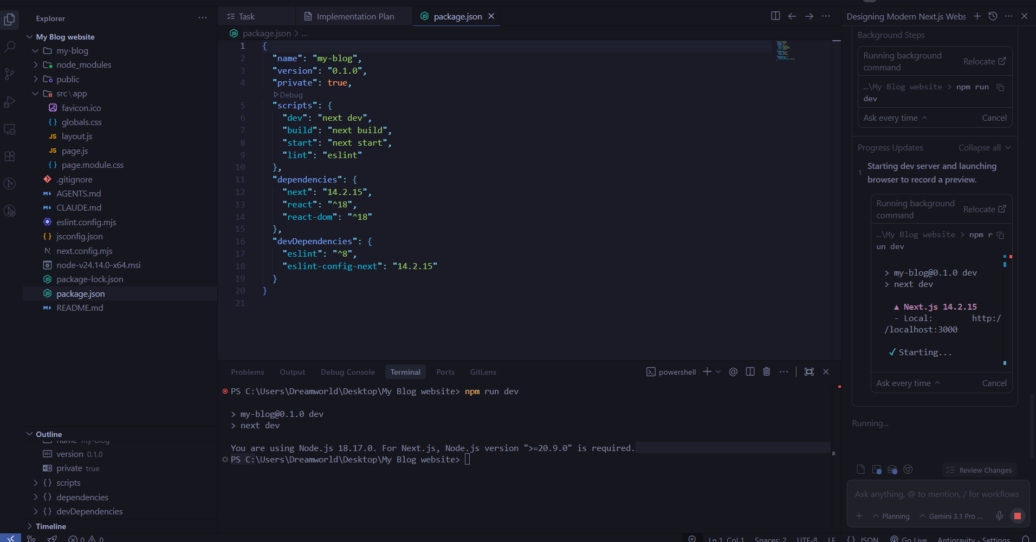Focus the Ask anything chat input
Viewport: 1036px width, 542px height.
[937, 494]
